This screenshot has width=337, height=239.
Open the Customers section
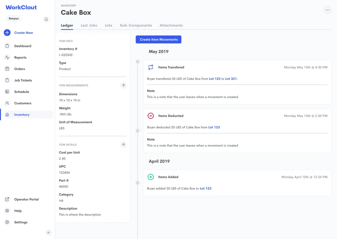(x=23, y=103)
